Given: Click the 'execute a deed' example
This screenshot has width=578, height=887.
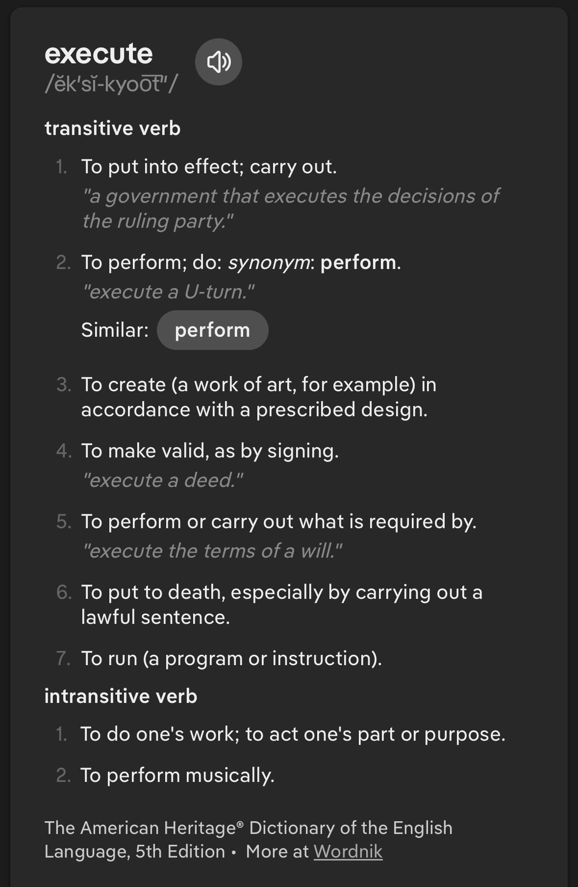Looking at the screenshot, I should tap(162, 481).
